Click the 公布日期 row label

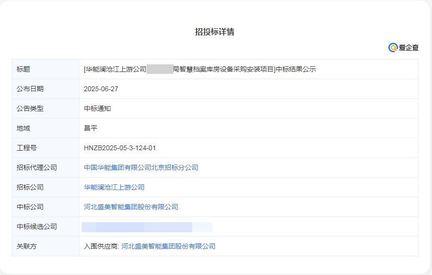point(30,89)
